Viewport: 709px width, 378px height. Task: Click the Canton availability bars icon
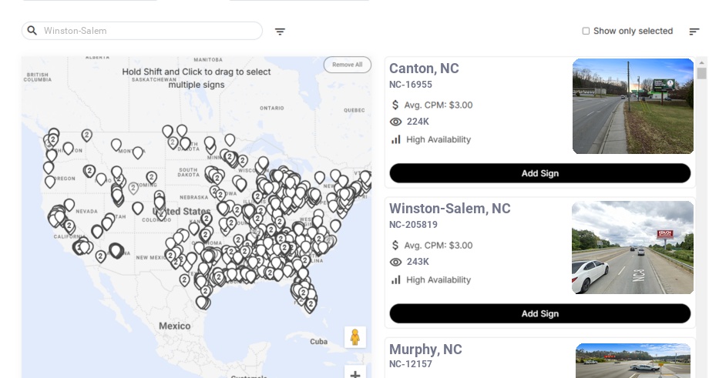396,139
